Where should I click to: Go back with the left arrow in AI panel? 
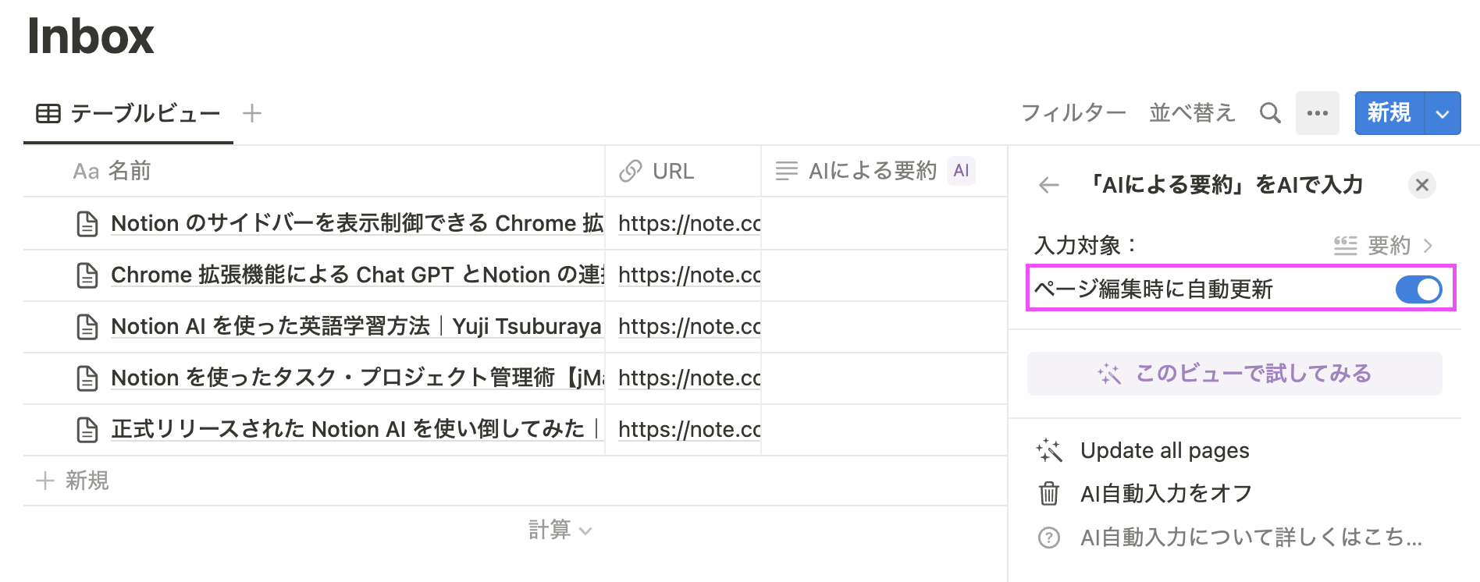(x=1049, y=185)
